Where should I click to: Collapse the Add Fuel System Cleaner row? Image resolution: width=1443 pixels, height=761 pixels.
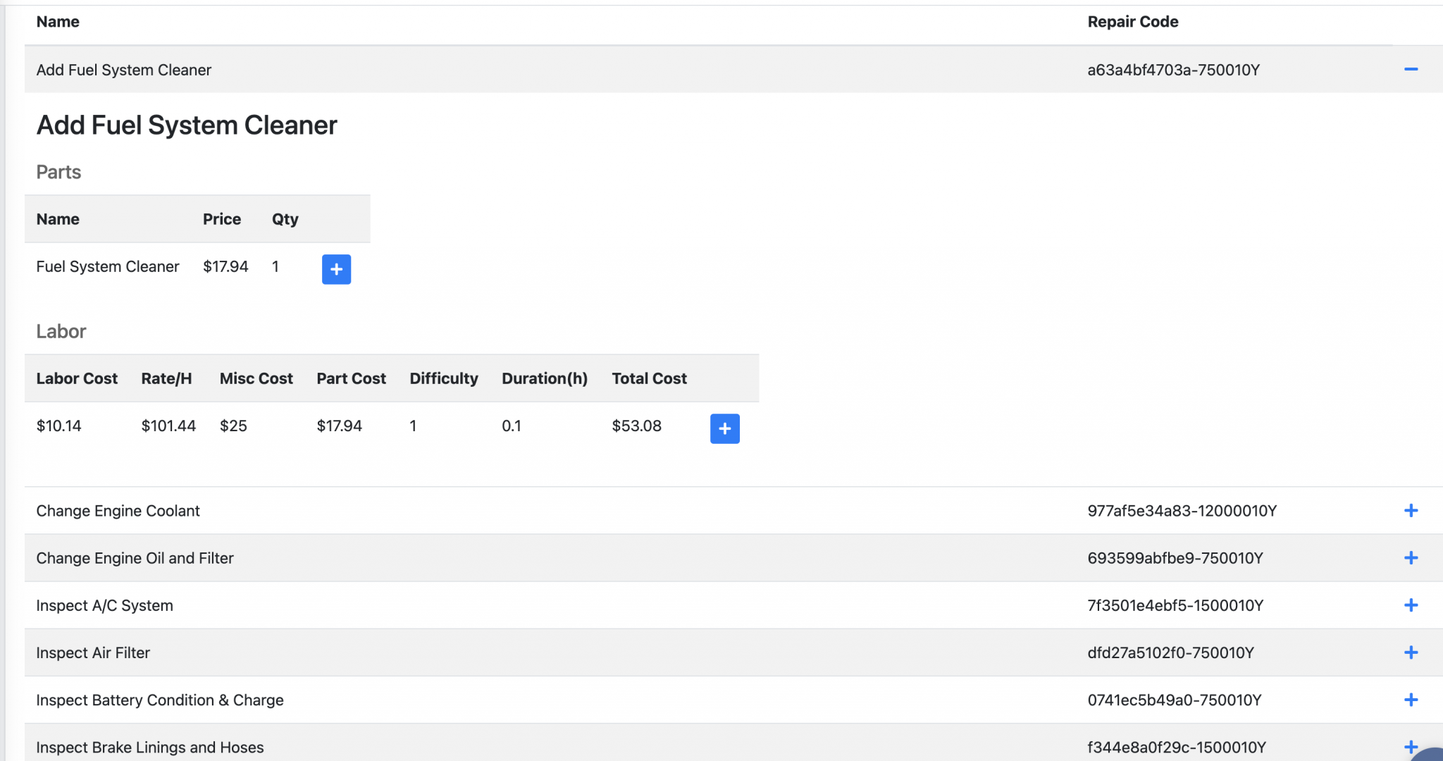(x=1411, y=69)
